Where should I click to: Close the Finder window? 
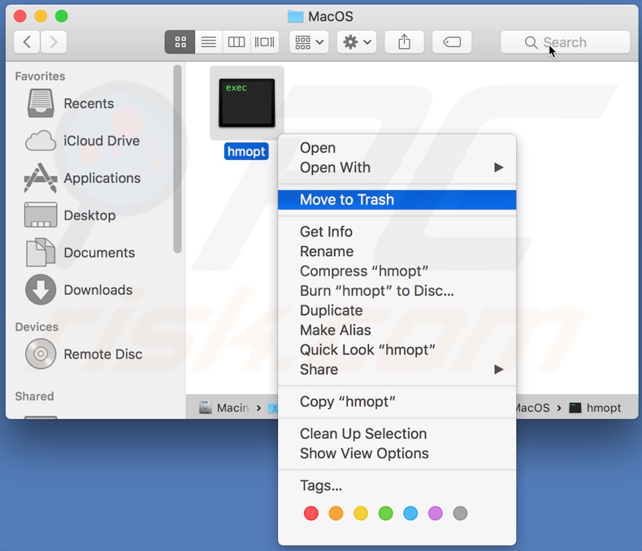(20, 16)
